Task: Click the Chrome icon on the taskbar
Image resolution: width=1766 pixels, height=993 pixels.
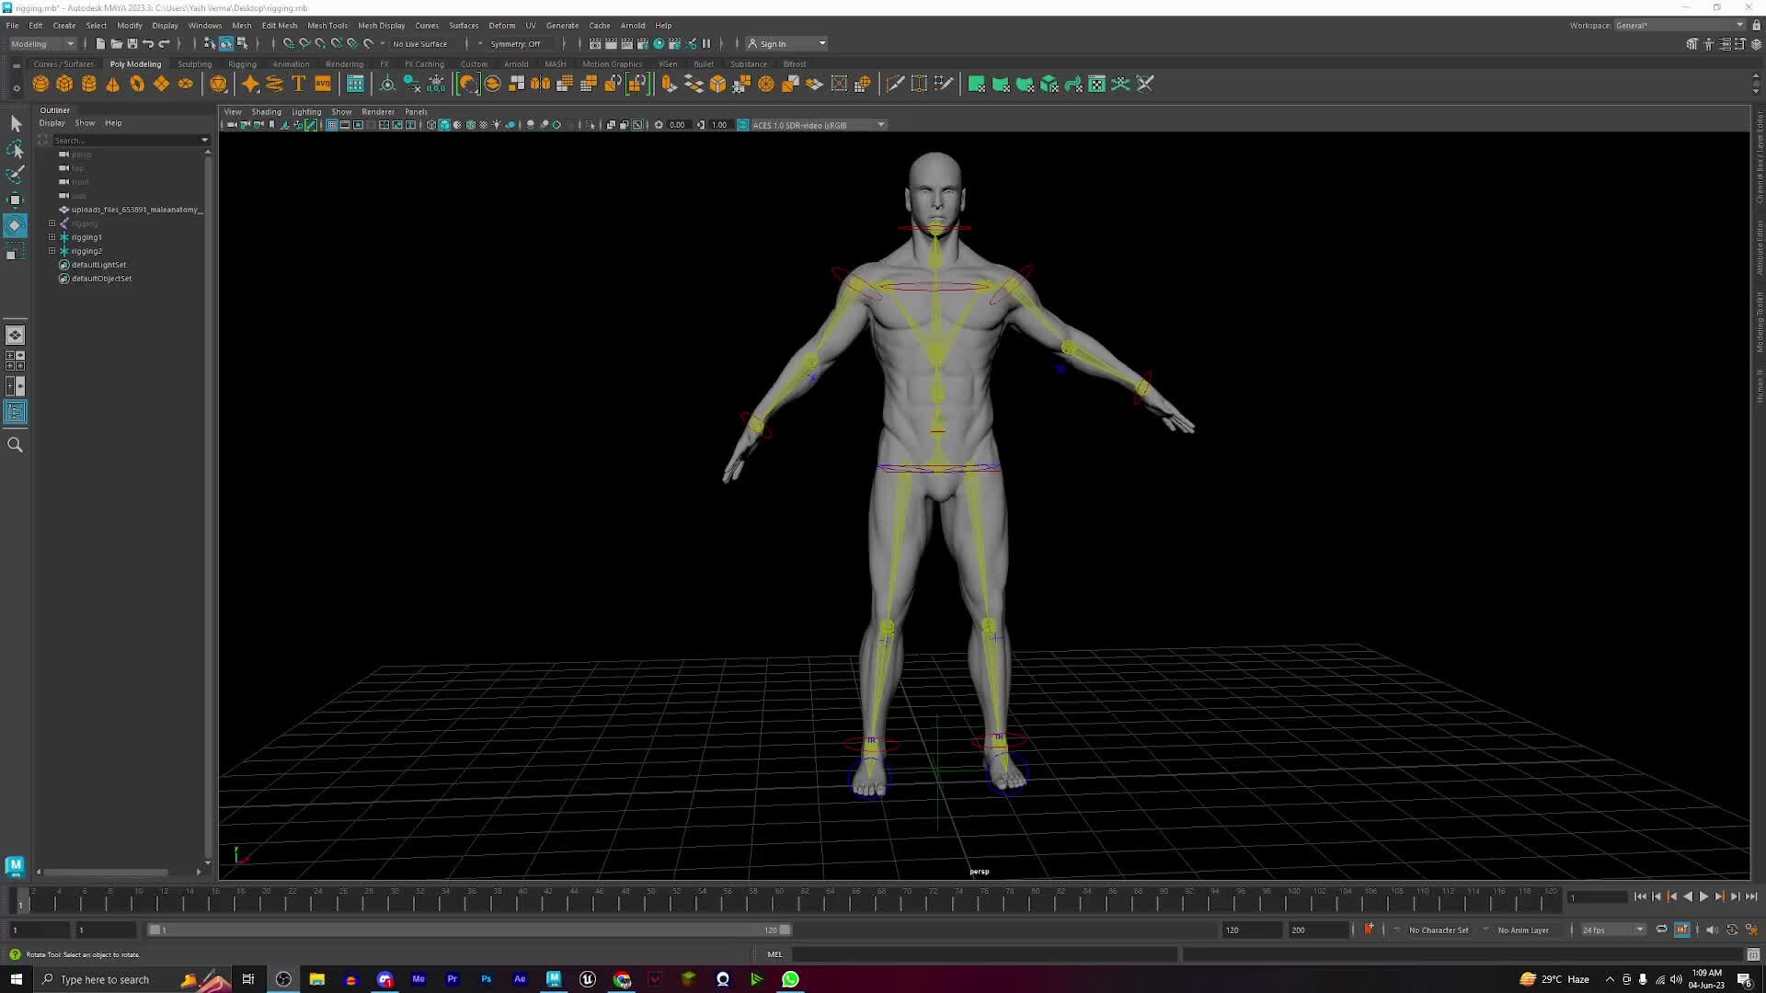Action: [622, 979]
